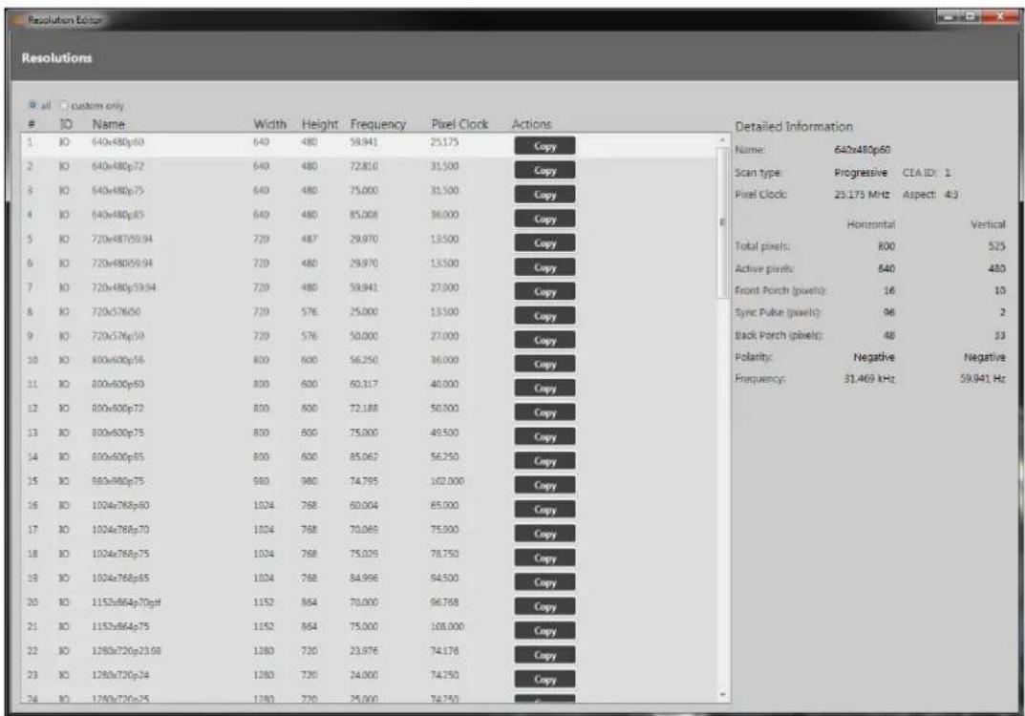The height and width of the screenshot is (716, 1025).
Task: Select the "all" radio button
Action: tap(32, 105)
